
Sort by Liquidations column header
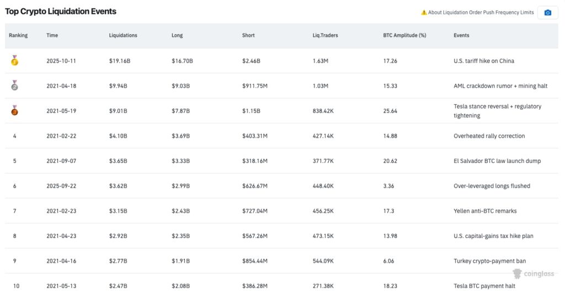(123, 35)
